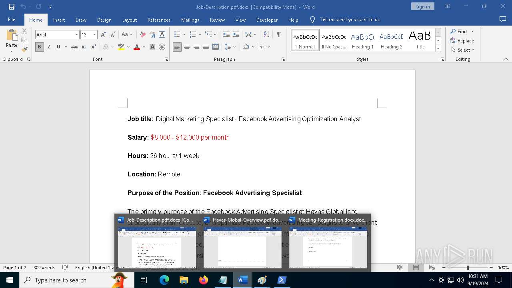Increase font size with Grow Font icon
Image resolution: width=512 pixels, height=288 pixels.
pos(103,35)
